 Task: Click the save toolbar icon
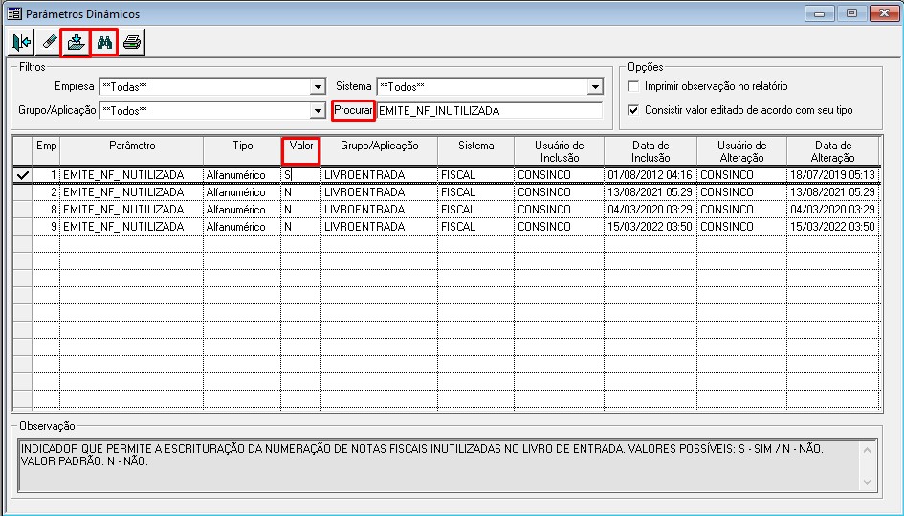[x=77, y=42]
